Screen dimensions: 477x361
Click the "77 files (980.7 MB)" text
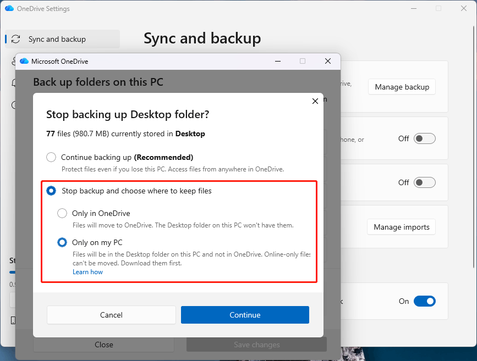point(78,134)
